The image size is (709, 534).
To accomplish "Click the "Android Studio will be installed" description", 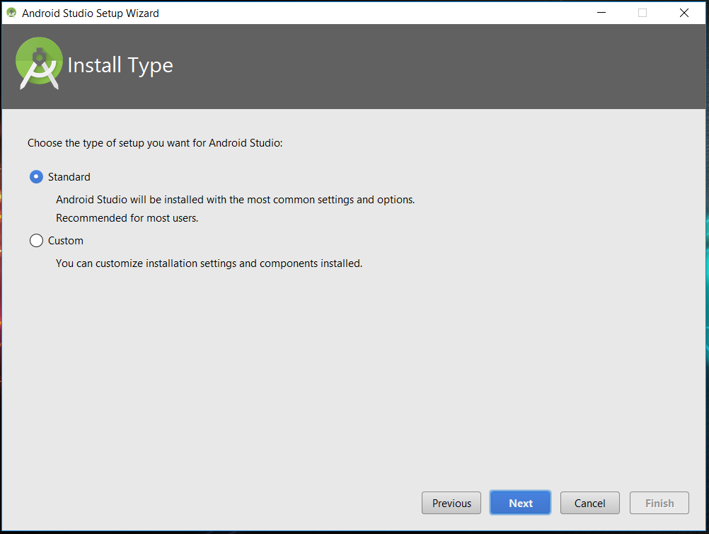I will (235, 200).
